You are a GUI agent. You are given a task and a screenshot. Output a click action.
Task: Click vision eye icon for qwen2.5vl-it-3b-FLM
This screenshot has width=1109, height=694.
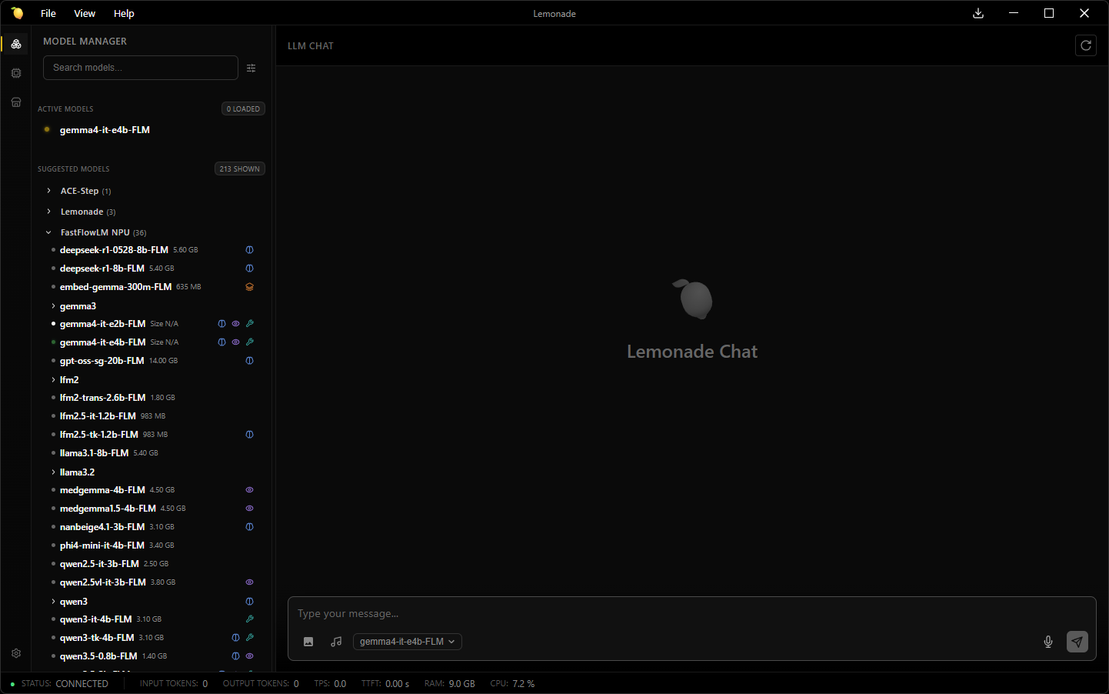pyautogui.click(x=250, y=582)
